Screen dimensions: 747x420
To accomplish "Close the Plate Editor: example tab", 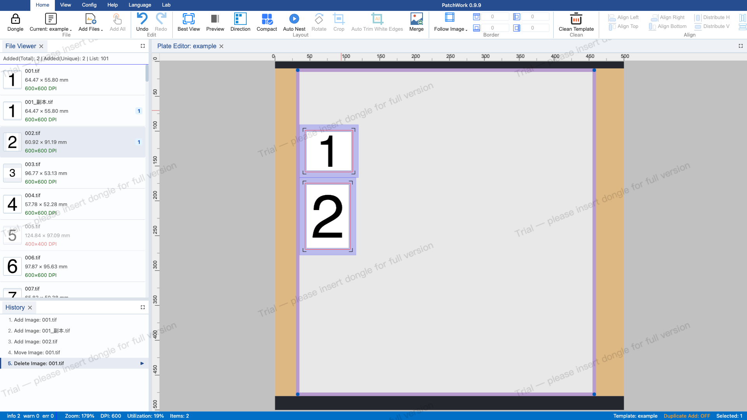I will 221,46.
